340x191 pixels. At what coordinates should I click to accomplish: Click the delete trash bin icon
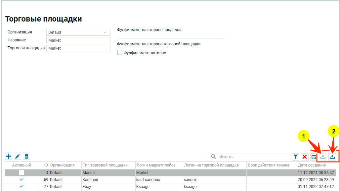click(26, 156)
